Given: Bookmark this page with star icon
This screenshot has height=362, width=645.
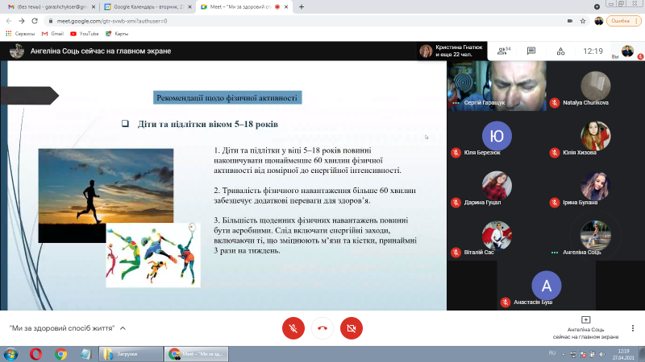Looking at the screenshot, I should (582, 21).
